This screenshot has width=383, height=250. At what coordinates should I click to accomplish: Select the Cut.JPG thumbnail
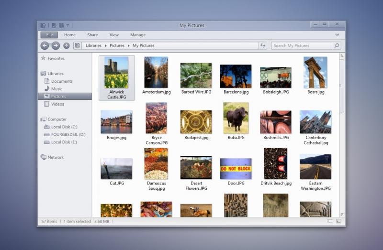(x=116, y=169)
